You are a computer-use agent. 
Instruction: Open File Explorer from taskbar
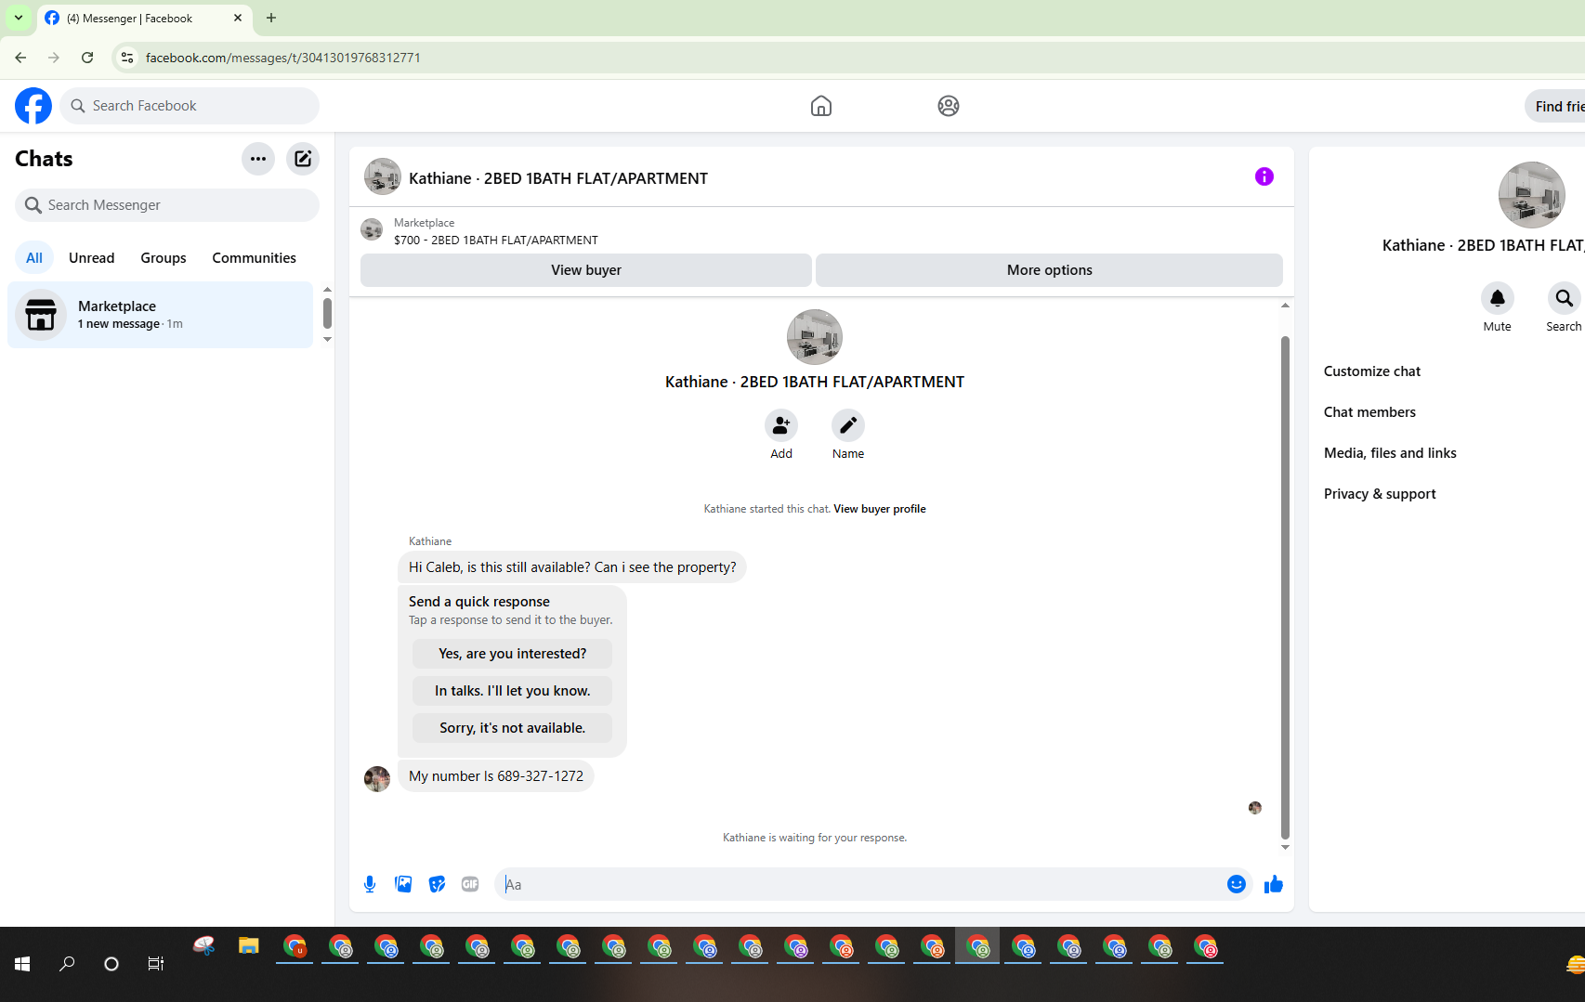(x=248, y=946)
